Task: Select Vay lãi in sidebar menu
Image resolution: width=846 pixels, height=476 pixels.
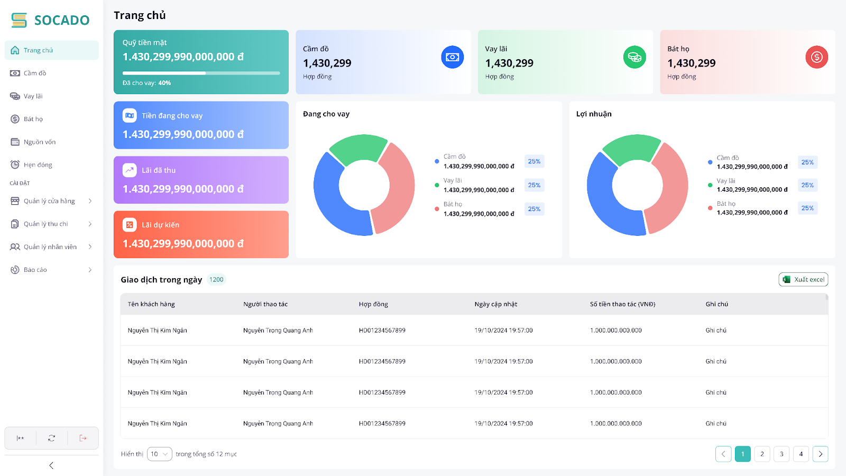Action: [x=33, y=96]
